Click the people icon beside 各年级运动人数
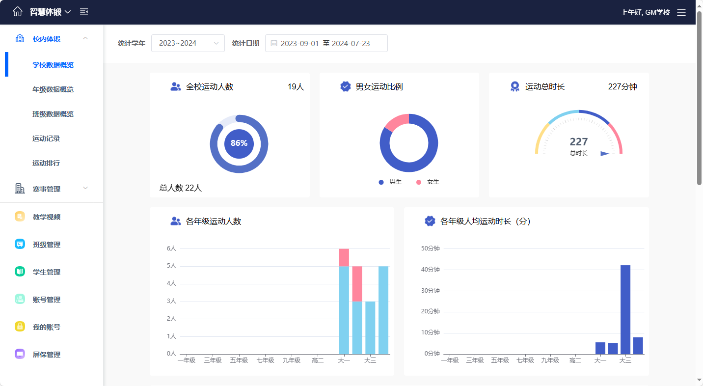This screenshot has height=386, width=703. (176, 221)
